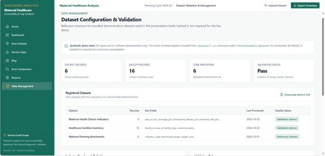Open the Home menu item
325x156 pixels.
pyautogui.click(x=27, y=27)
